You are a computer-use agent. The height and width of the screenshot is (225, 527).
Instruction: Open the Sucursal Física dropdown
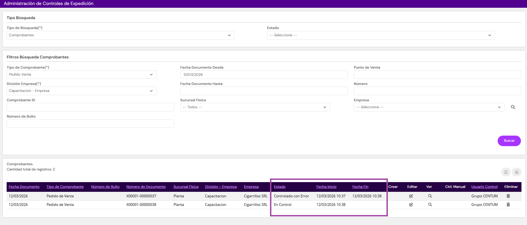(255, 107)
